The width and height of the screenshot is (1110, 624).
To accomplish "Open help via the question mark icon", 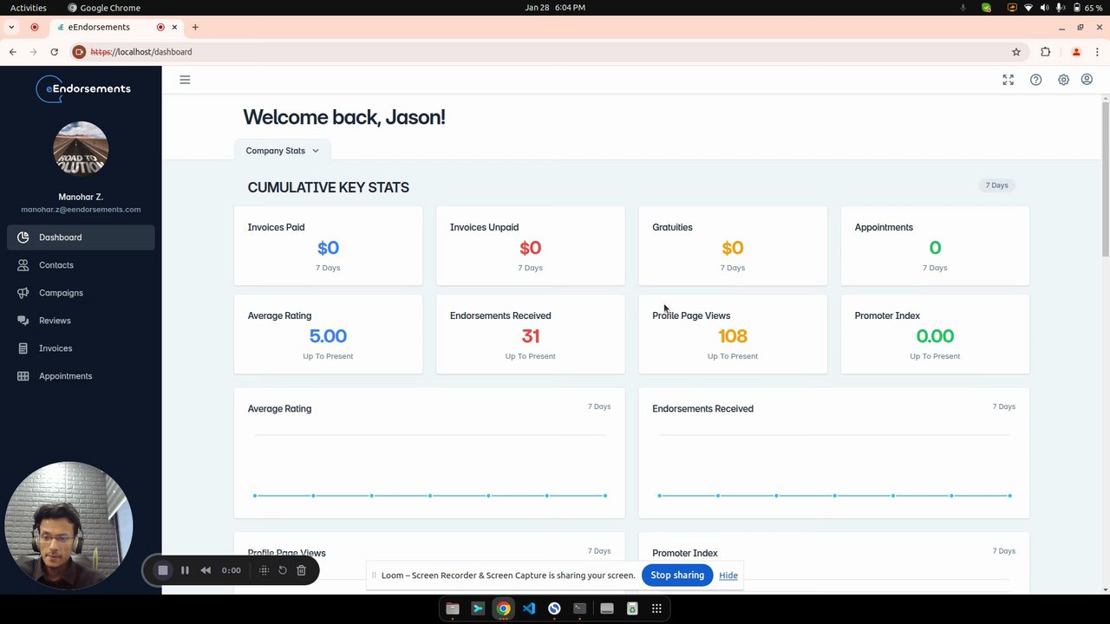I will 1035,80.
